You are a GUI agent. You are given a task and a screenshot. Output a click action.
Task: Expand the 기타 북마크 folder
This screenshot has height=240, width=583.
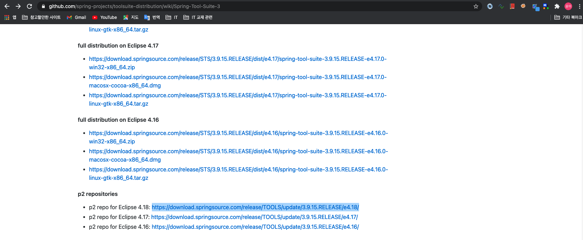pos(568,17)
